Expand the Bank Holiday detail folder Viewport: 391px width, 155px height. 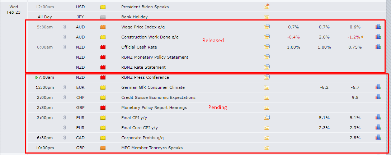(x=267, y=17)
